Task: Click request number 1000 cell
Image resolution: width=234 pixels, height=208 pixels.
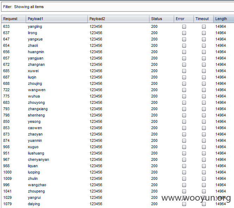Action: (x=7, y=172)
